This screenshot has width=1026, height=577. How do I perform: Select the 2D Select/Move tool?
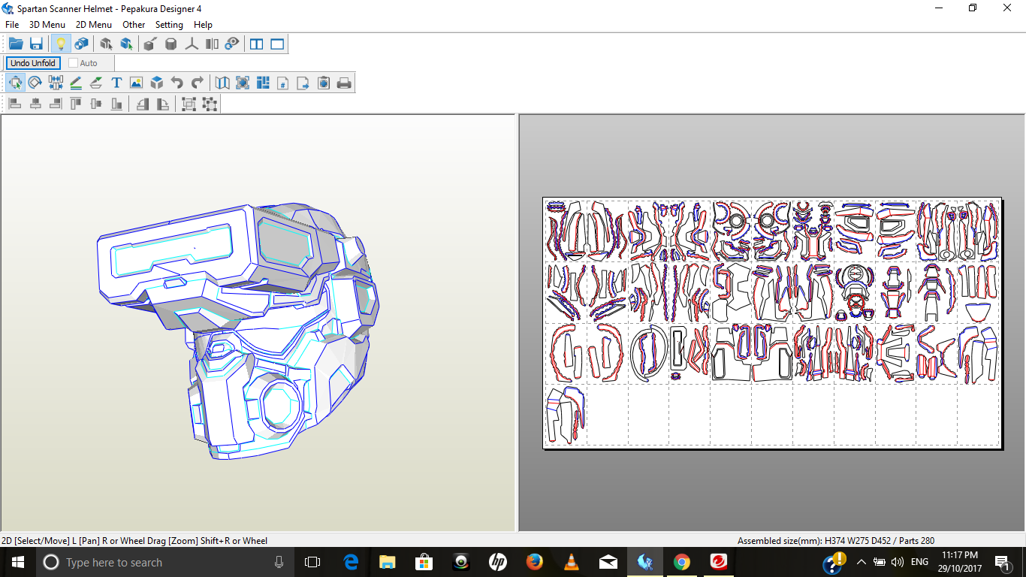(15, 83)
